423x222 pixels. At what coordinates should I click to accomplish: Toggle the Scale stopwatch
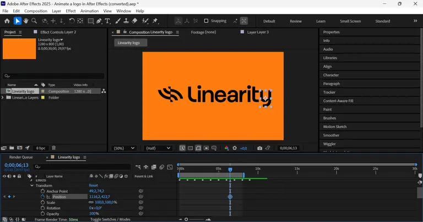pos(42,202)
